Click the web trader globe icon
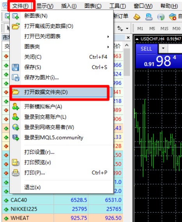Viewport: 182px width, 222px height. coord(16,127)
